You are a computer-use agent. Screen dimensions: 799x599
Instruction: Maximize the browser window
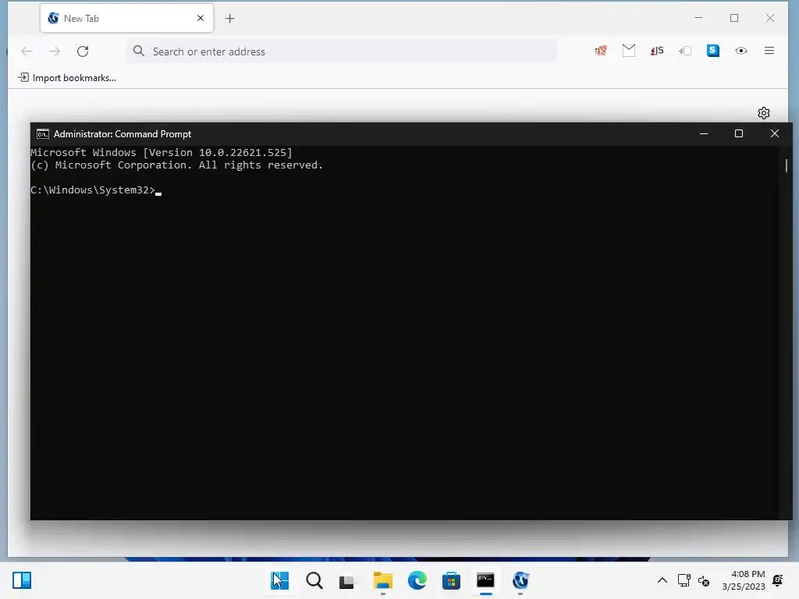click(x=734, y=18)
